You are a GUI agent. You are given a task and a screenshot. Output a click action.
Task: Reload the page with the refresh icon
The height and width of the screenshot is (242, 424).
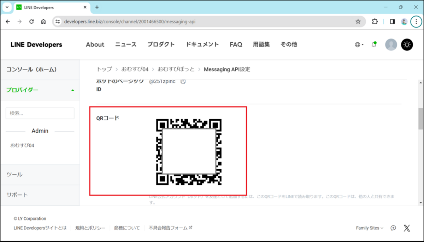(x=31, y=22)
